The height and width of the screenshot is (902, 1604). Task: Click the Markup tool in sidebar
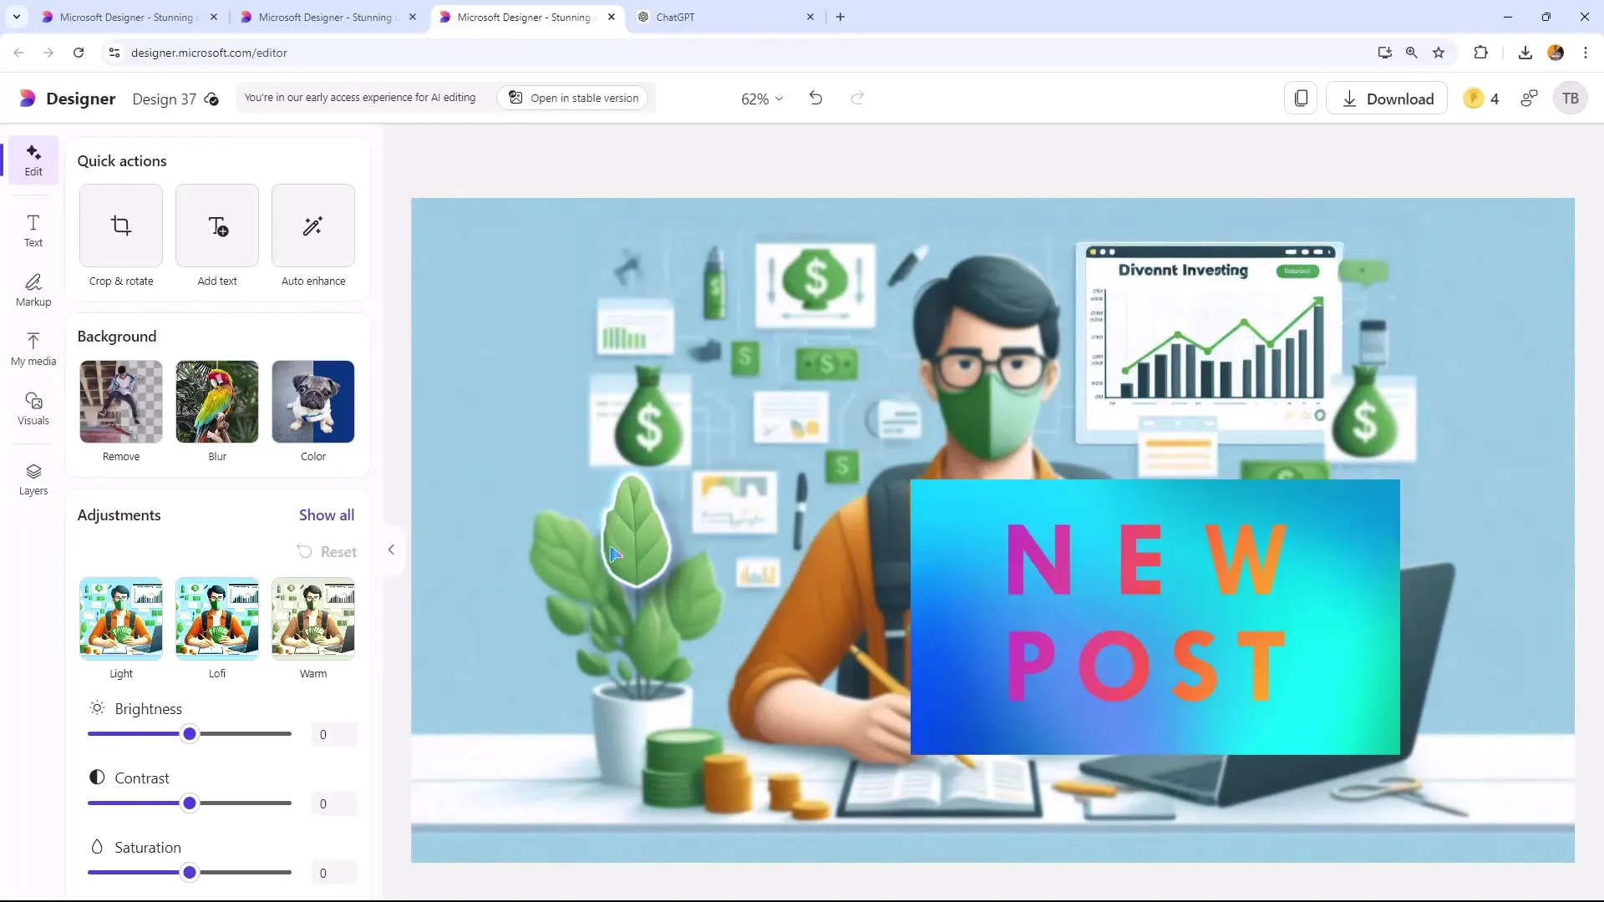click(32, 288)
